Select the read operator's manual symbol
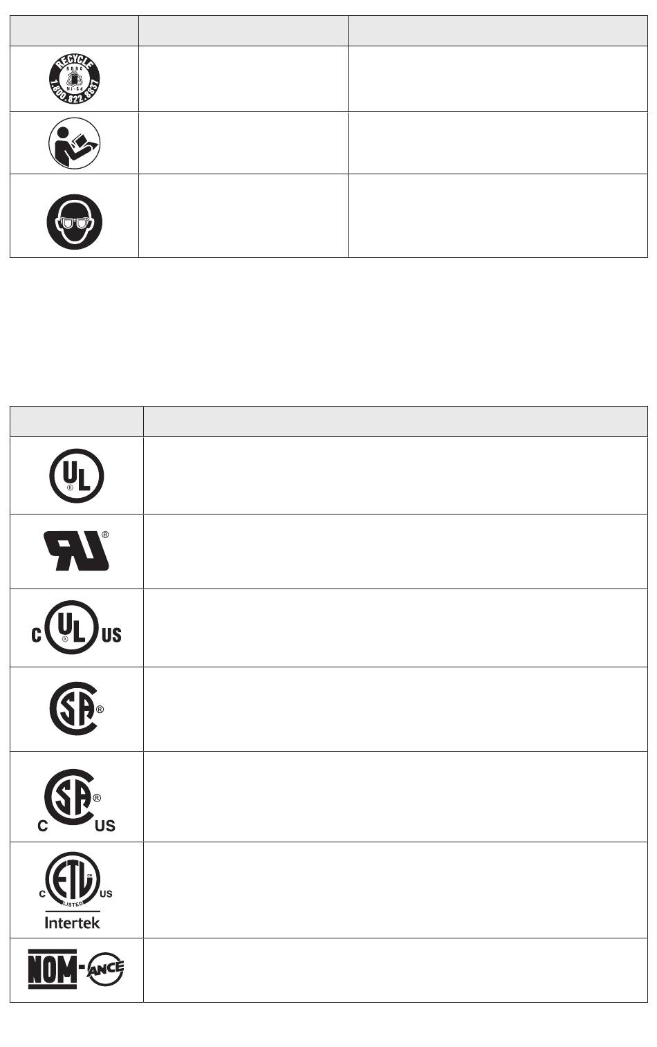Screen dimensions: 657x1047 (75, 144)
